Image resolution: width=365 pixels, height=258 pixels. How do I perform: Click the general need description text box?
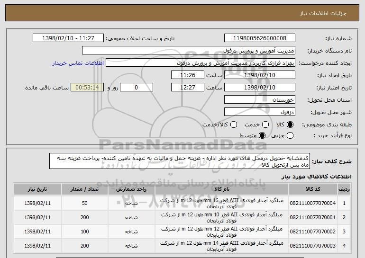coord(180,161)
